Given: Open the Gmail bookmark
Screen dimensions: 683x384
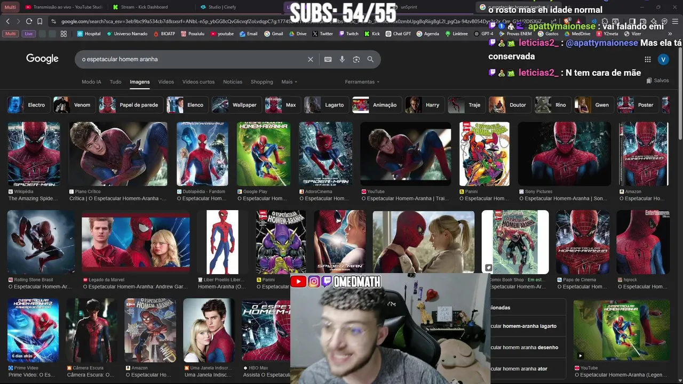Looking at the screenshot, I should coord(273,34).
